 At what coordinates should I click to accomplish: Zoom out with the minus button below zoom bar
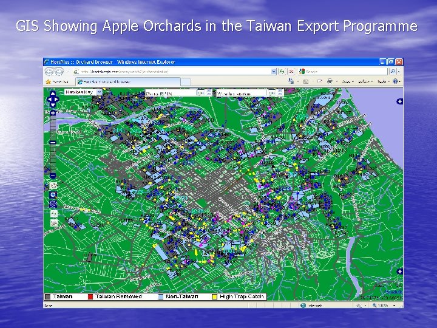53,176
